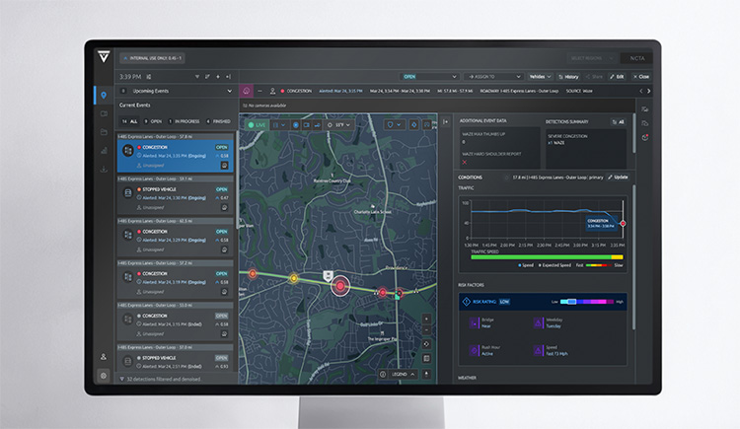Open the weather temperature dropdown on map
The height and width of the screenshot is (429, 740).
point(338,125)
